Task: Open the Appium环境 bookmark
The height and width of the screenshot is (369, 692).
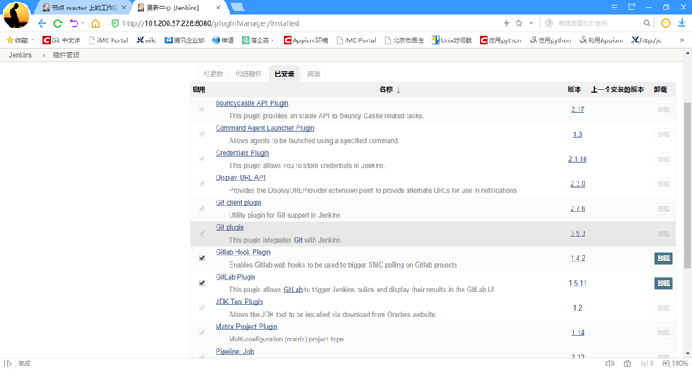Action: coord(305,40)
